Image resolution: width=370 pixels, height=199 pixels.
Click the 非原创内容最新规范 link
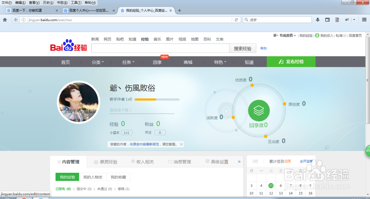pos(144,144)
